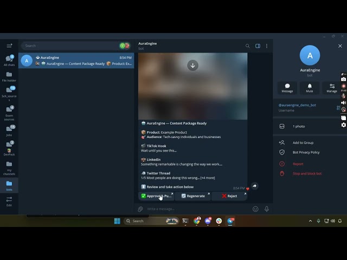Screen dimensions: 347x260
Task: Click the Reject bot button
Action: pos(229,196)
